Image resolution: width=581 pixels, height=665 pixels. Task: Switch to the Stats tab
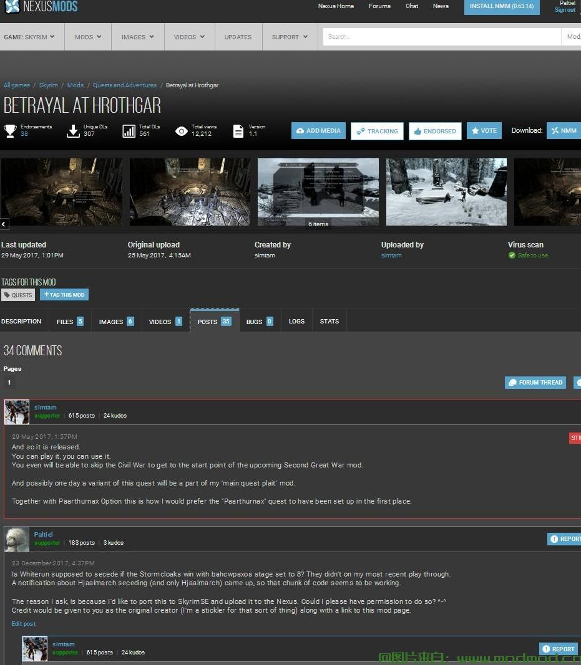coord(329,322)
